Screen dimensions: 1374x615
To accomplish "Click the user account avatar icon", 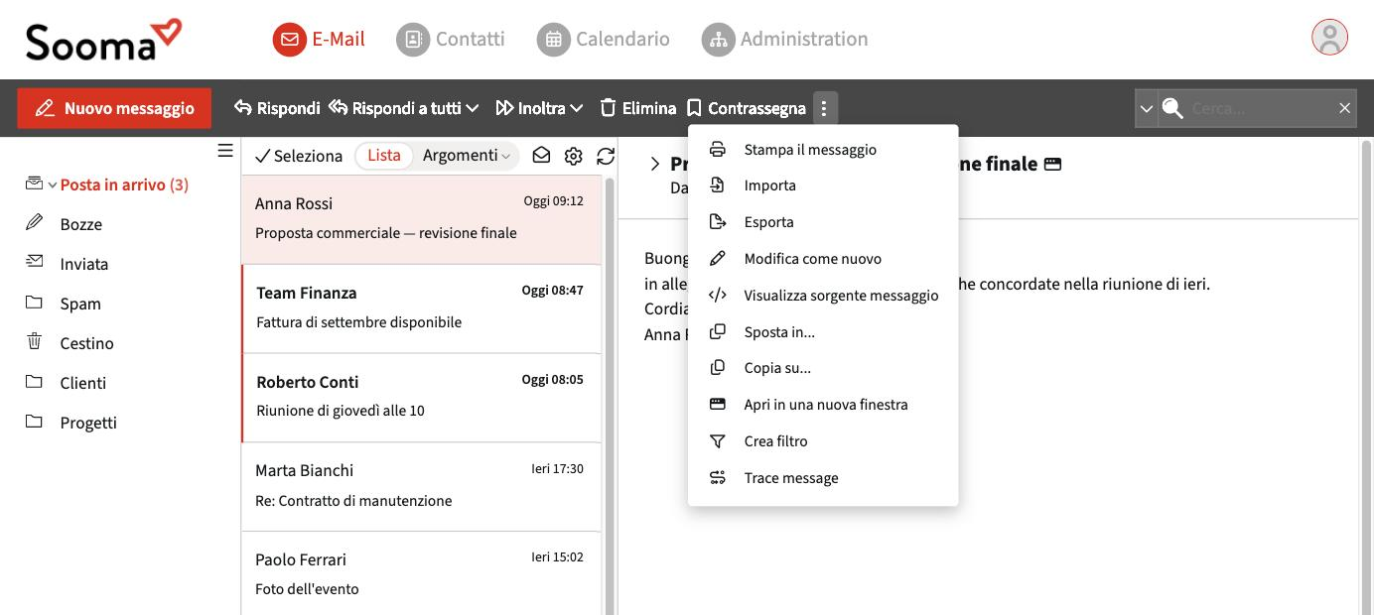I will click(1329, 38).
